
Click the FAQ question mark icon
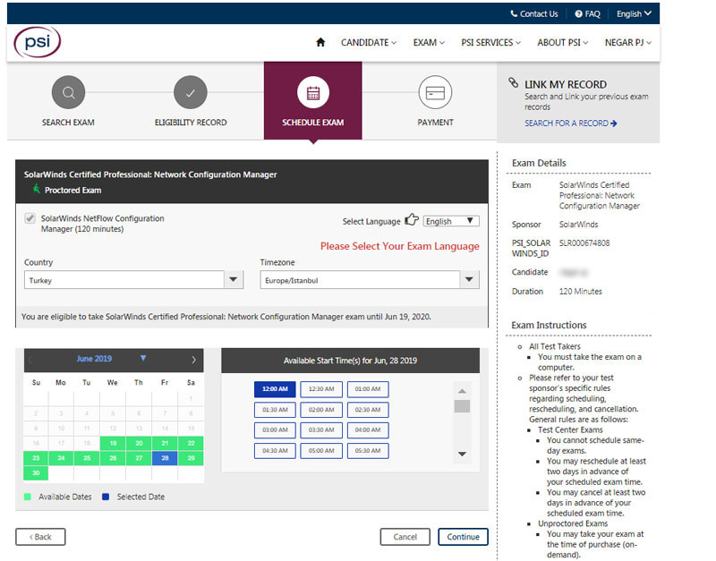click(x=578, y=13)
